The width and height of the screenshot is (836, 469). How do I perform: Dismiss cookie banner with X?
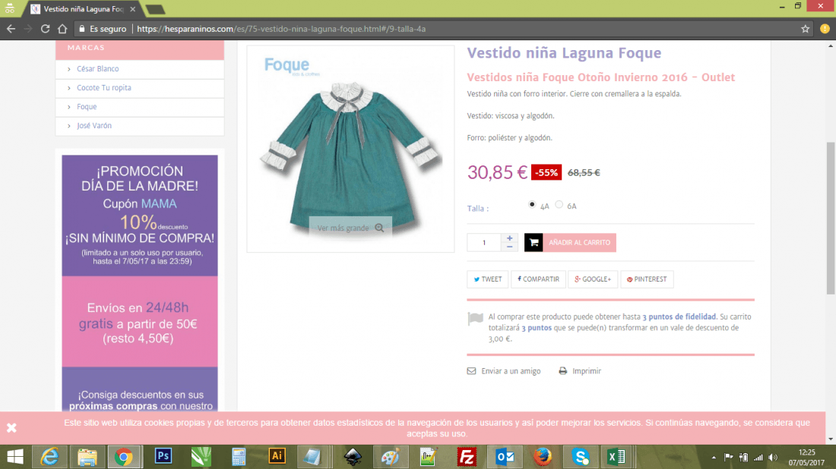[11, 427]
